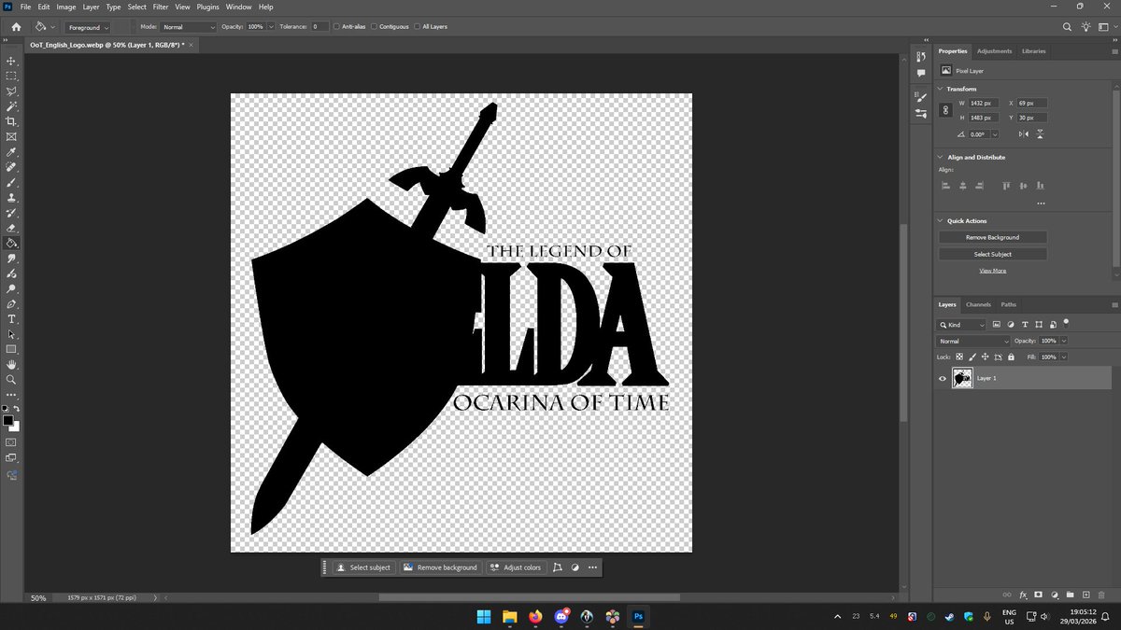Click Adjust colors in contextual bar
This screenshot has height=630, width=1121.
tap(515, 567)
